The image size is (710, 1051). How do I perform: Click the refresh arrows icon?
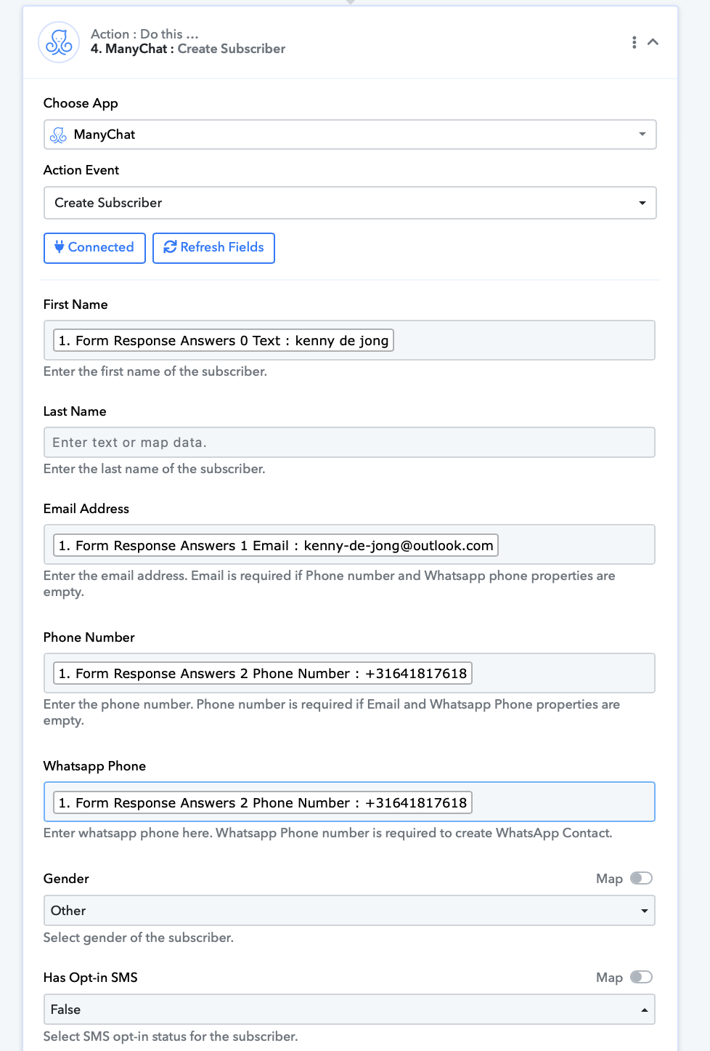pos(171,247)
